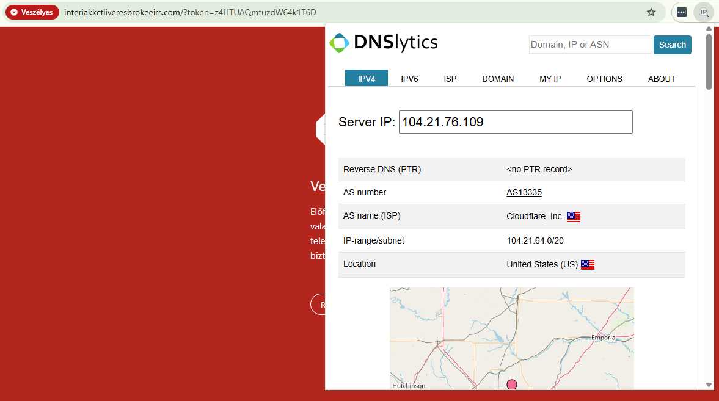Screen dimensions: 719x401
Task: Click the 'Location' row label
Action: [x=359, y=264]
